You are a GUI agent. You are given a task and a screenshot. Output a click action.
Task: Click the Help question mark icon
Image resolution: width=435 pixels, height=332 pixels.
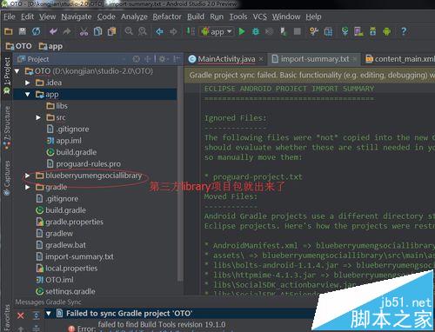click(x=404, y=31)
